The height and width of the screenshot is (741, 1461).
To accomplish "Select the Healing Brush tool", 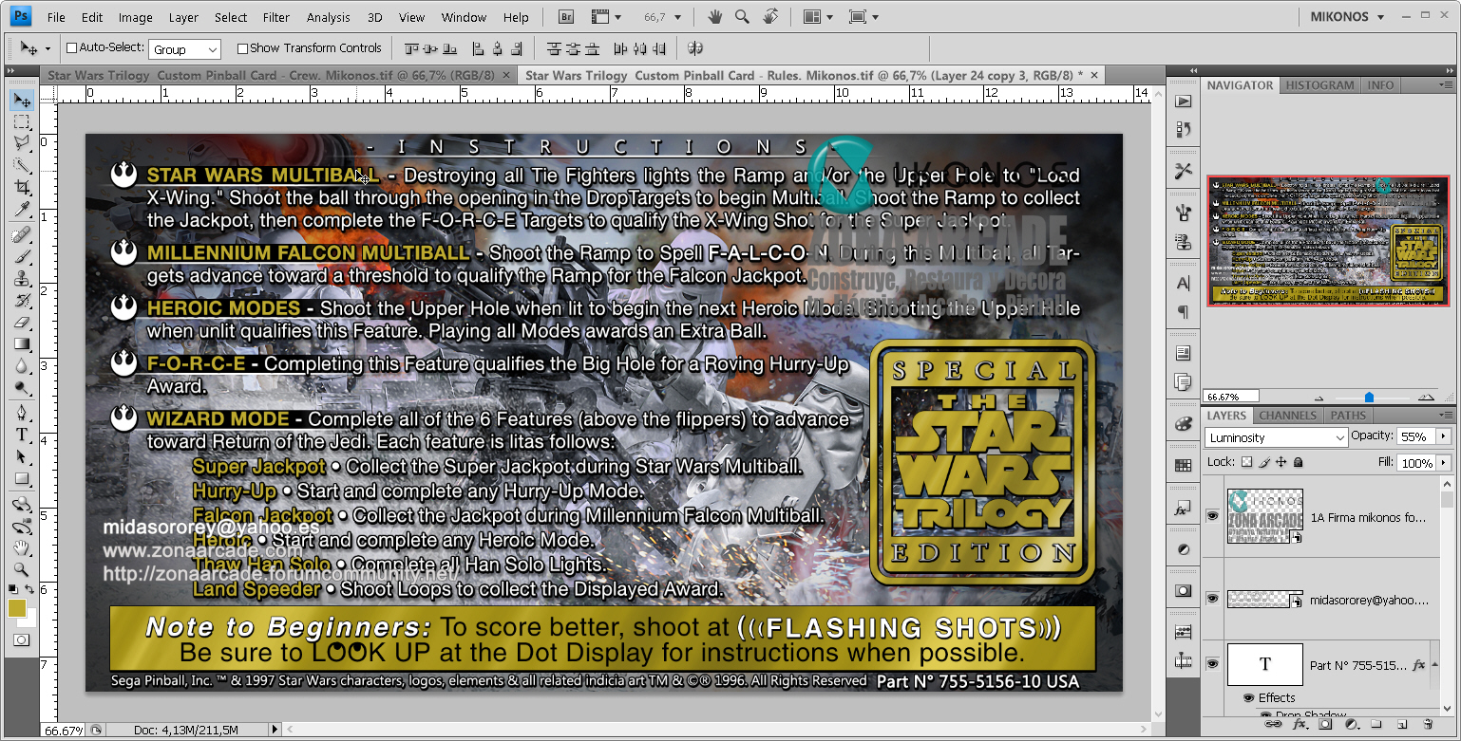I will click(x=22, y=235).
